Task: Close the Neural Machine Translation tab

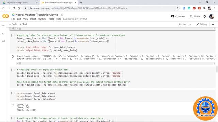Action: [x=75, y=3]
